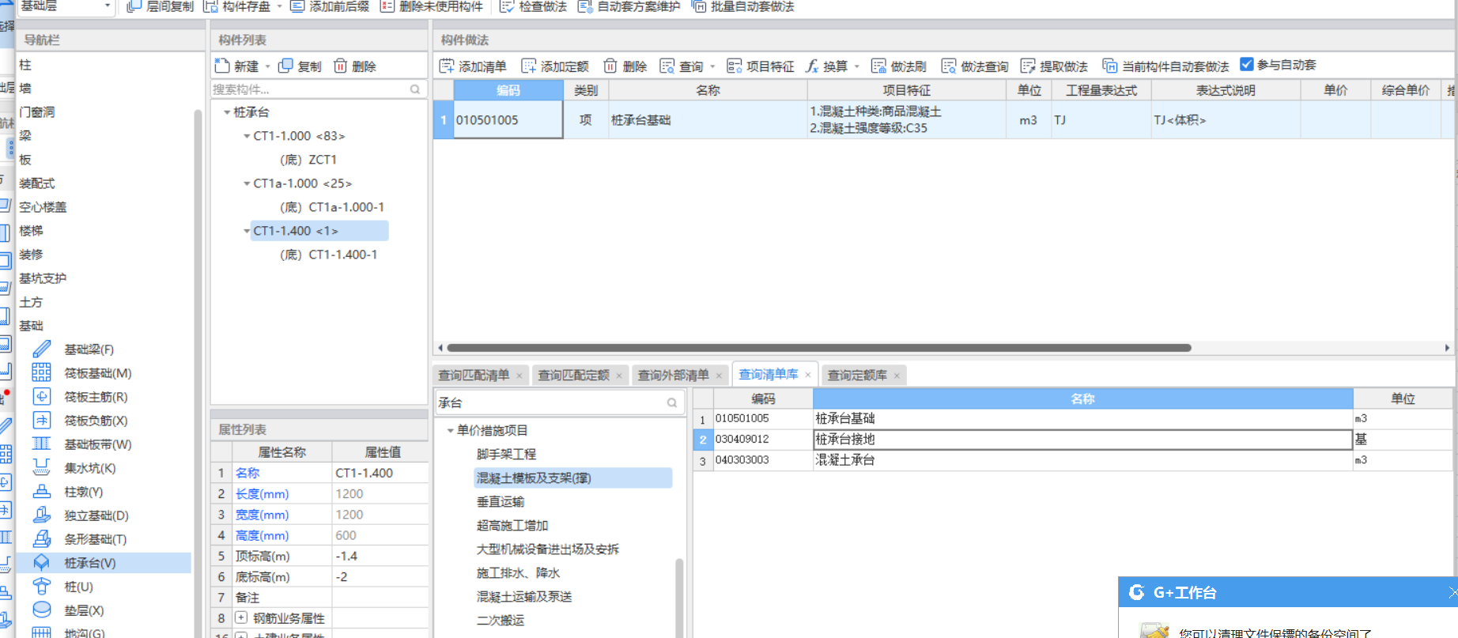Click the 构件做法 horizontal scrollbar
The width and height of the screenshot is (1458, 638).
point(819,348)
